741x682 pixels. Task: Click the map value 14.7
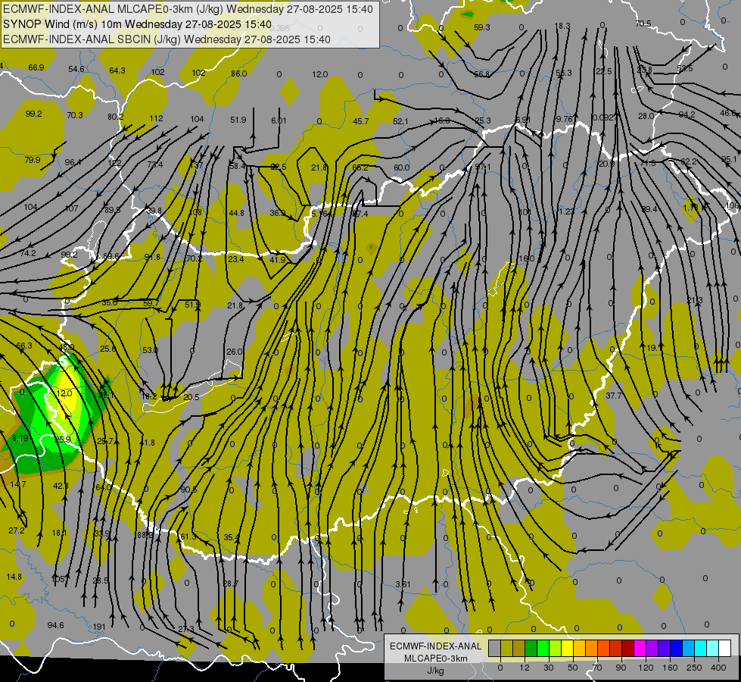(x=18, y=484)
